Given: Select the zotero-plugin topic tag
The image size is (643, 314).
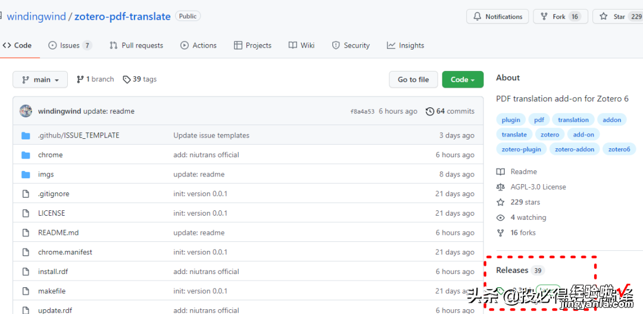Looking at the screenshot, I should (521, 150).
